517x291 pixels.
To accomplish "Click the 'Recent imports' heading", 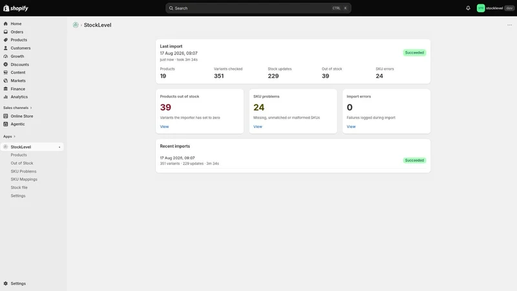I will 174,146.
